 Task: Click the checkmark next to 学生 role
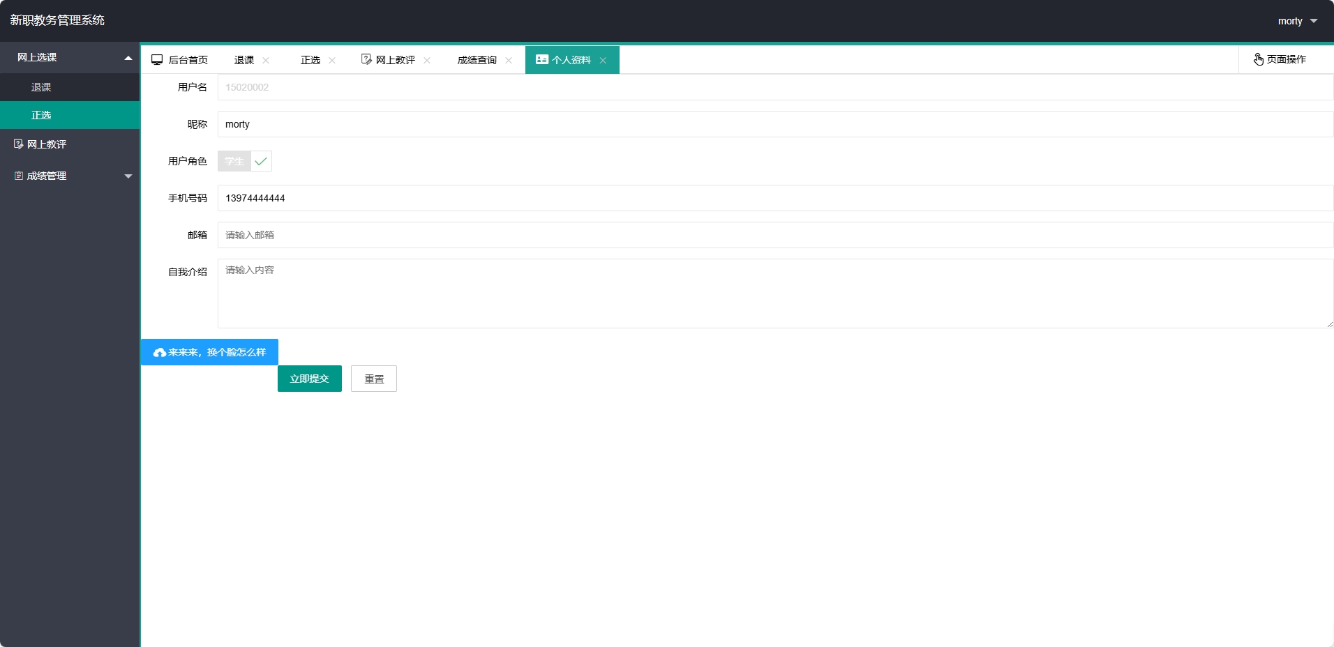(260, 161)
